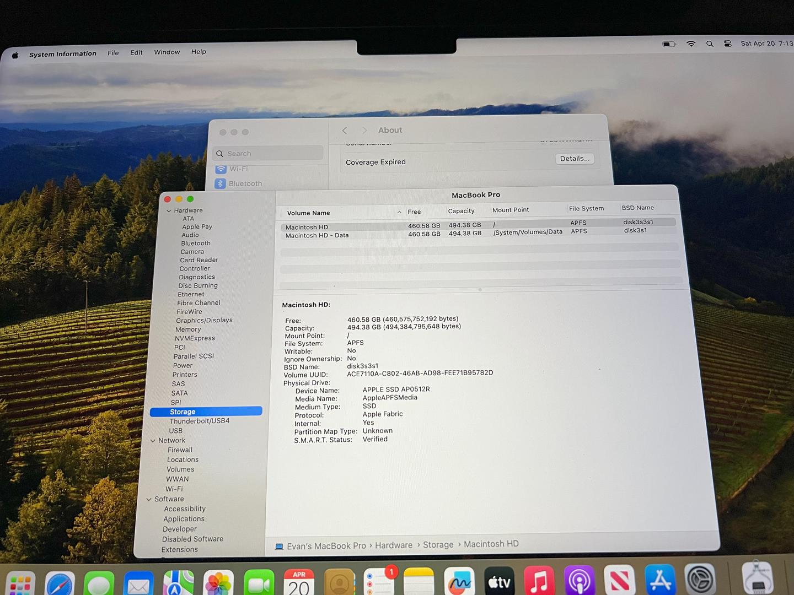Select Firewall under Network
The height and width of the screenshot is (595, 794).
180,450
